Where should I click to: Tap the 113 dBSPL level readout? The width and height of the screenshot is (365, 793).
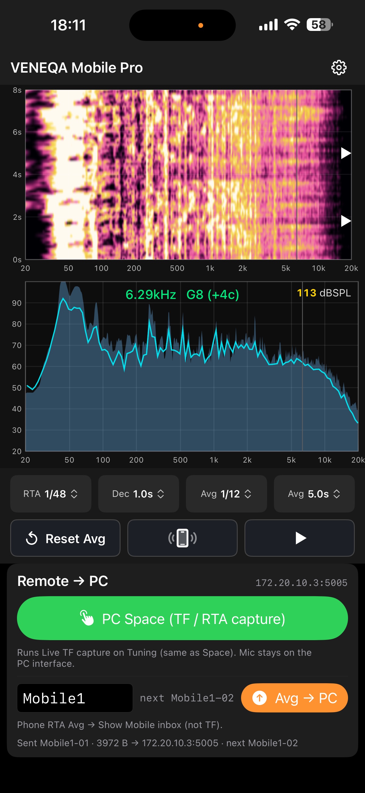tap(324, 293)
